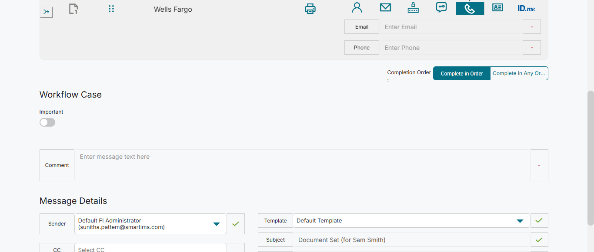Select Complete in Any Order option

[519, 73]
